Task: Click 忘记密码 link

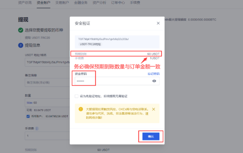Action: [x=153, y=74]
